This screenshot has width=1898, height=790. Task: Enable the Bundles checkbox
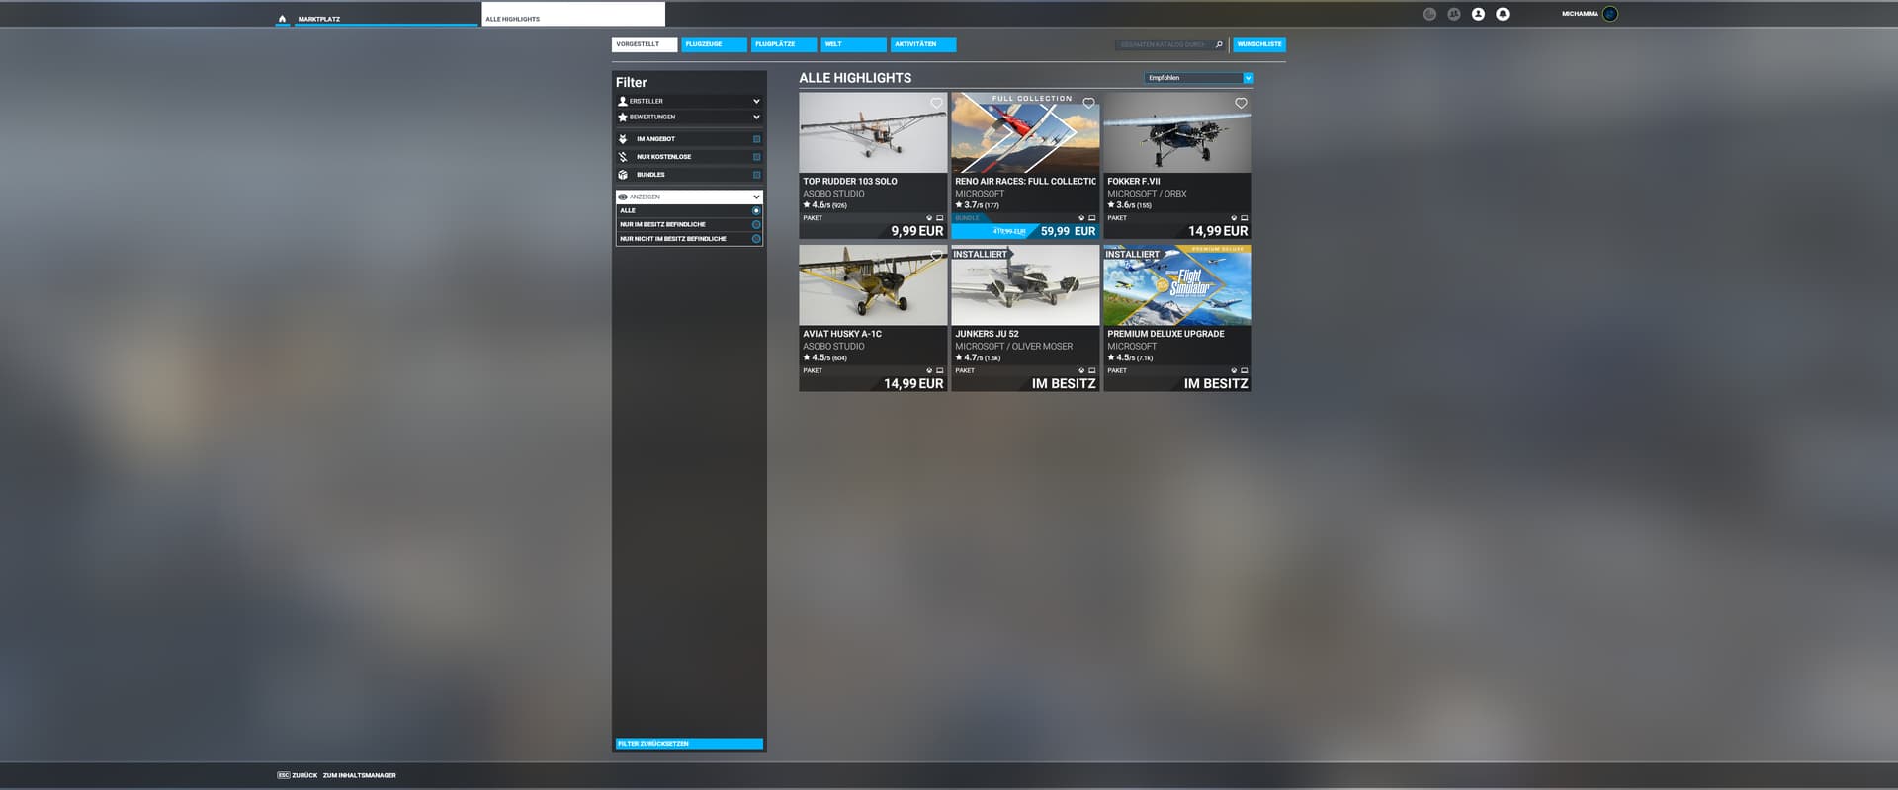point(757,175)
